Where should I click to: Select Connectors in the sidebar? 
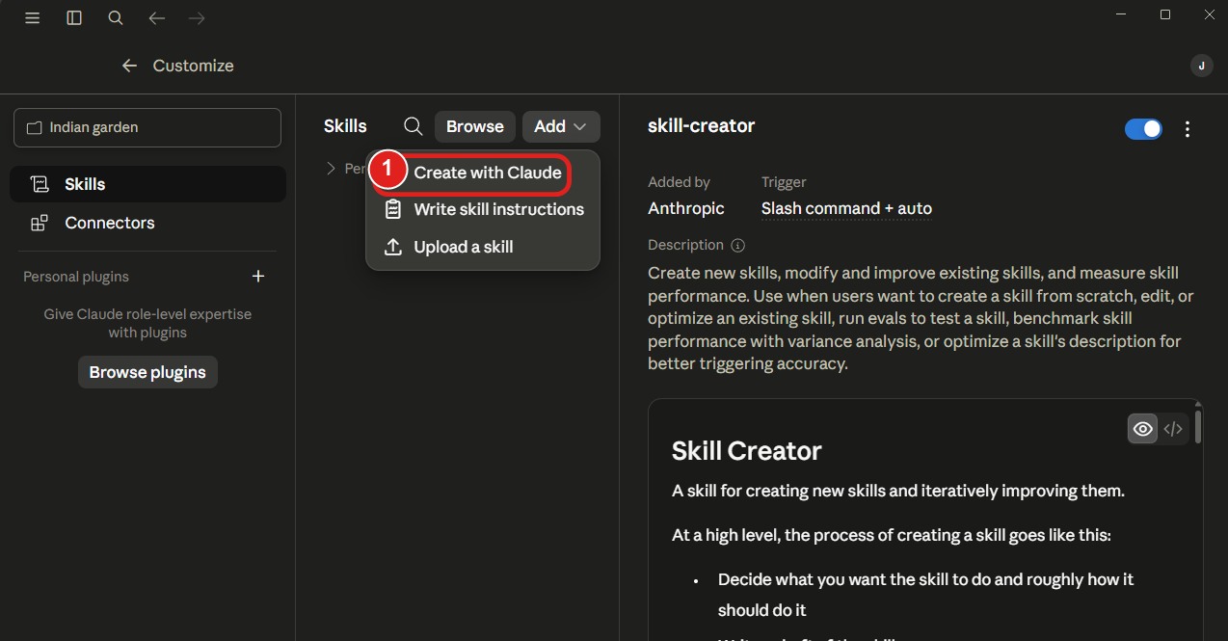147,223
